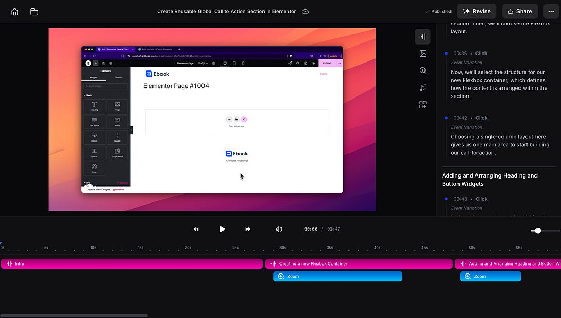The height and width of the screenshot is (318, 561).
Task: Open the background music panel icon
Action: coord(422,87)
